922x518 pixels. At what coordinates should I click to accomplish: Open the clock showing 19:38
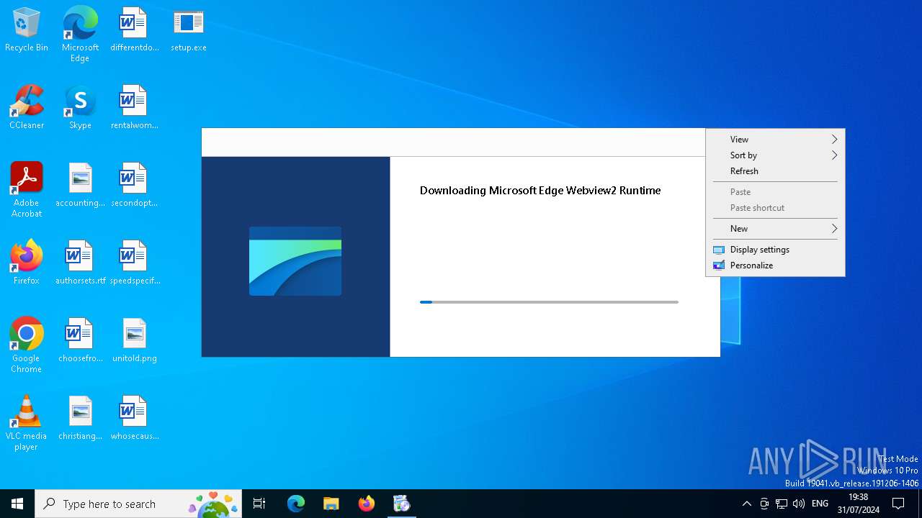click(x=858, y=504)
